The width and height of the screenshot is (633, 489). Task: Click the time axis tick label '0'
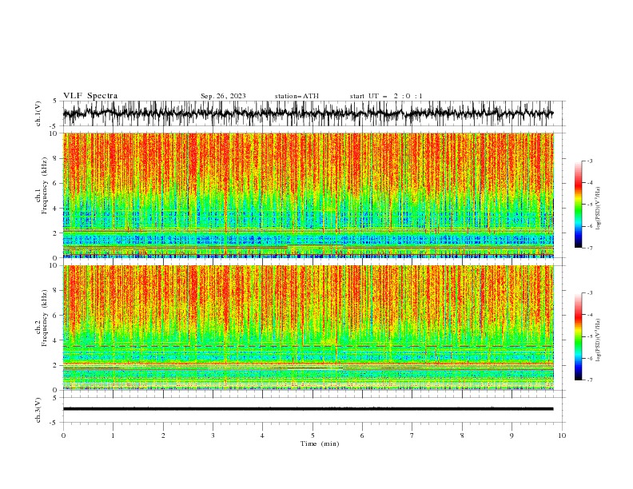[x=63, y=435]
